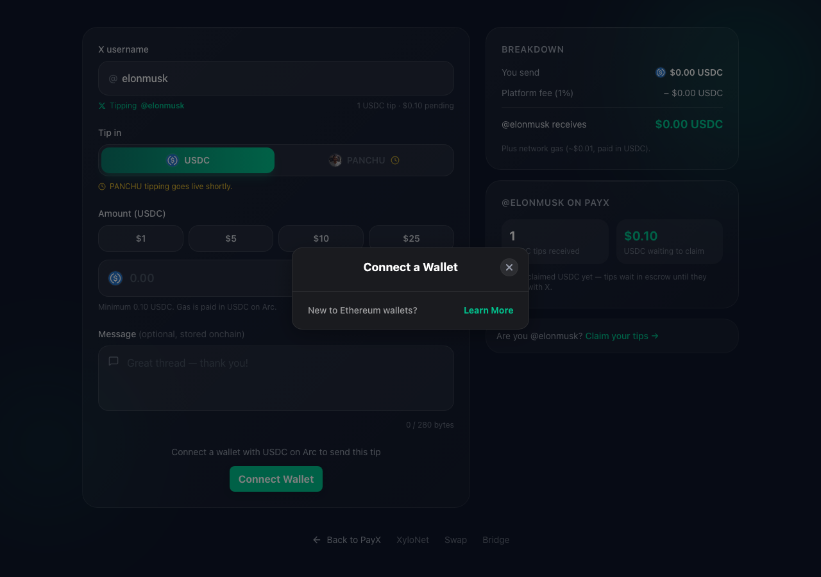Choose the $25 amount preset

coord(411,238)
